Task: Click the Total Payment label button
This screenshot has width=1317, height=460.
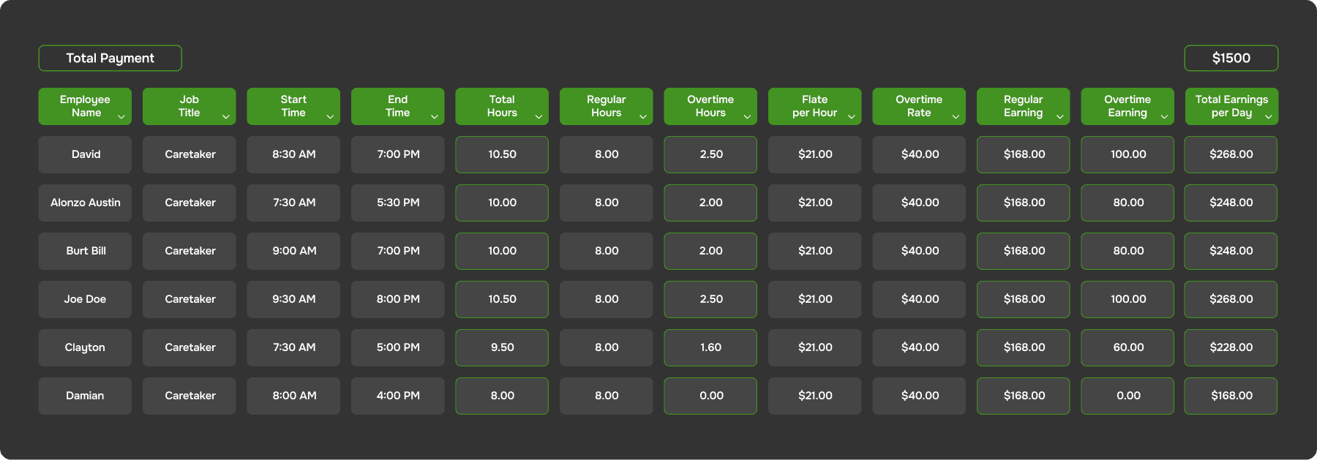Action: click(110, 59)
